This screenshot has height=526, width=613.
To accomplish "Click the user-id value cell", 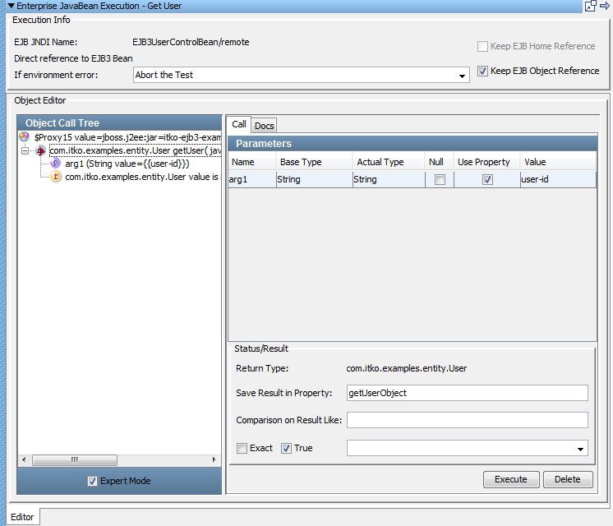I will (x=558, y=179).
